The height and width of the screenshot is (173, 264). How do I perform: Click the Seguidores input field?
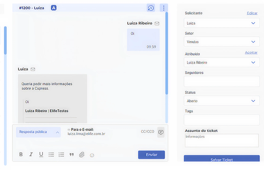point(222,82)
